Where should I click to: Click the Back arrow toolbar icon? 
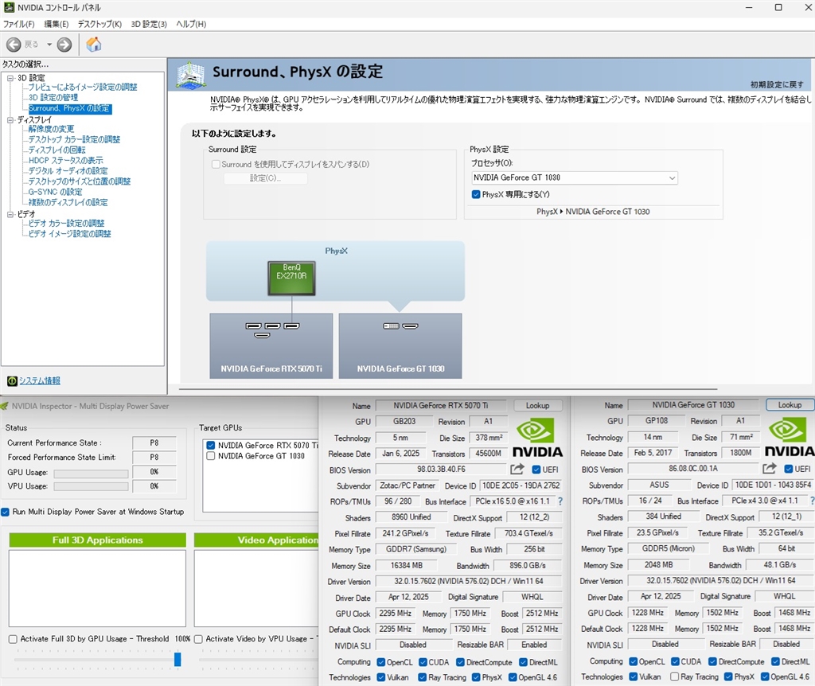[14, 45]
